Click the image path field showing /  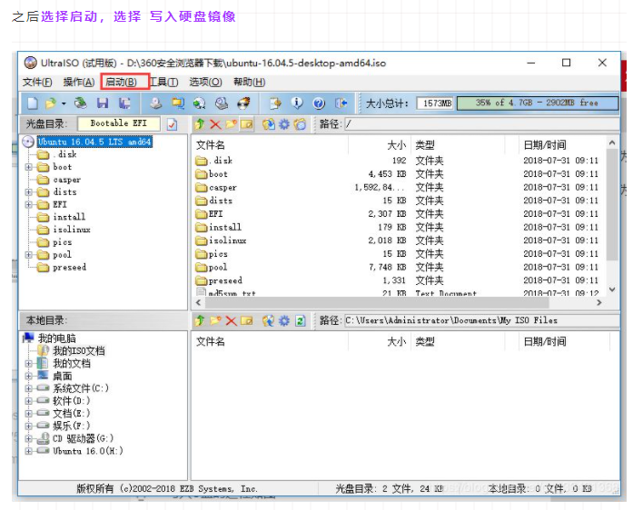pyautogui.click(x=481, y=124)
